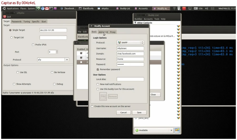This screenshot has width=237, height=140.
Task: Open Buddies menu in Buddy List
Action: tap(138, 19)
